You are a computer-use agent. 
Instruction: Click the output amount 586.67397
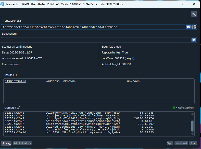point(146,124)
